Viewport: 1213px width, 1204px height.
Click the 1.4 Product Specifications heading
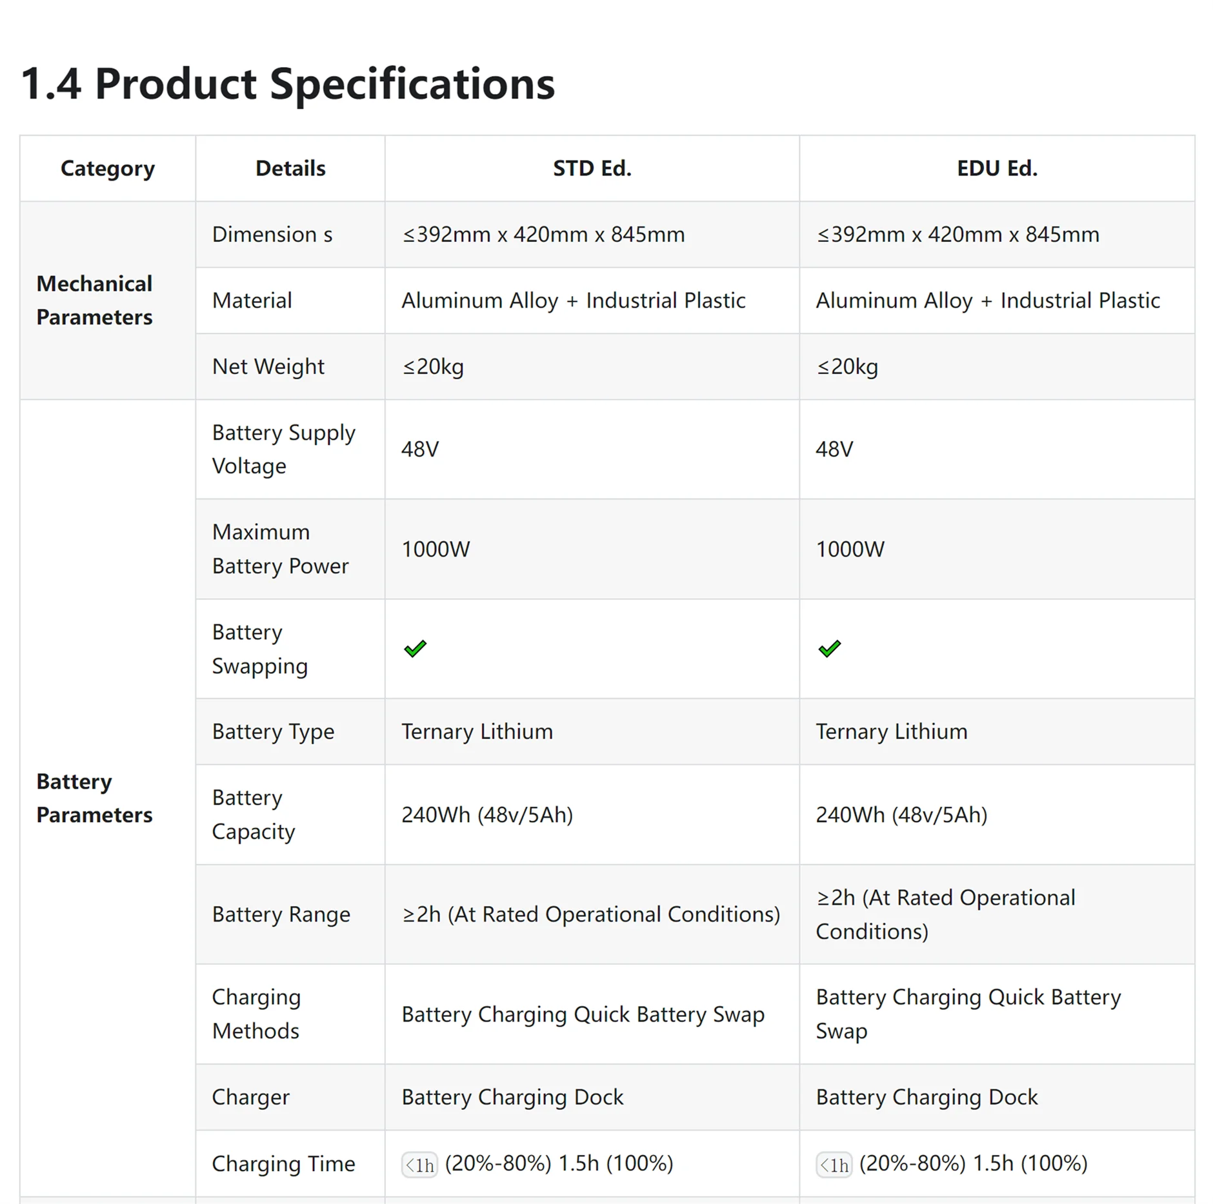click(x=288, y=84)
